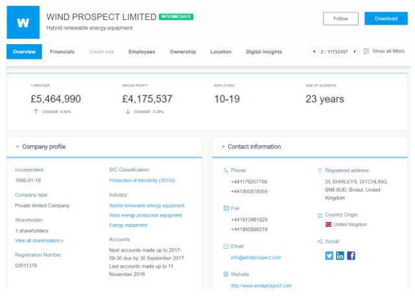415x304 pixels.
Task: Click the turnover value £5,464,990
Action: click(56, 99)
